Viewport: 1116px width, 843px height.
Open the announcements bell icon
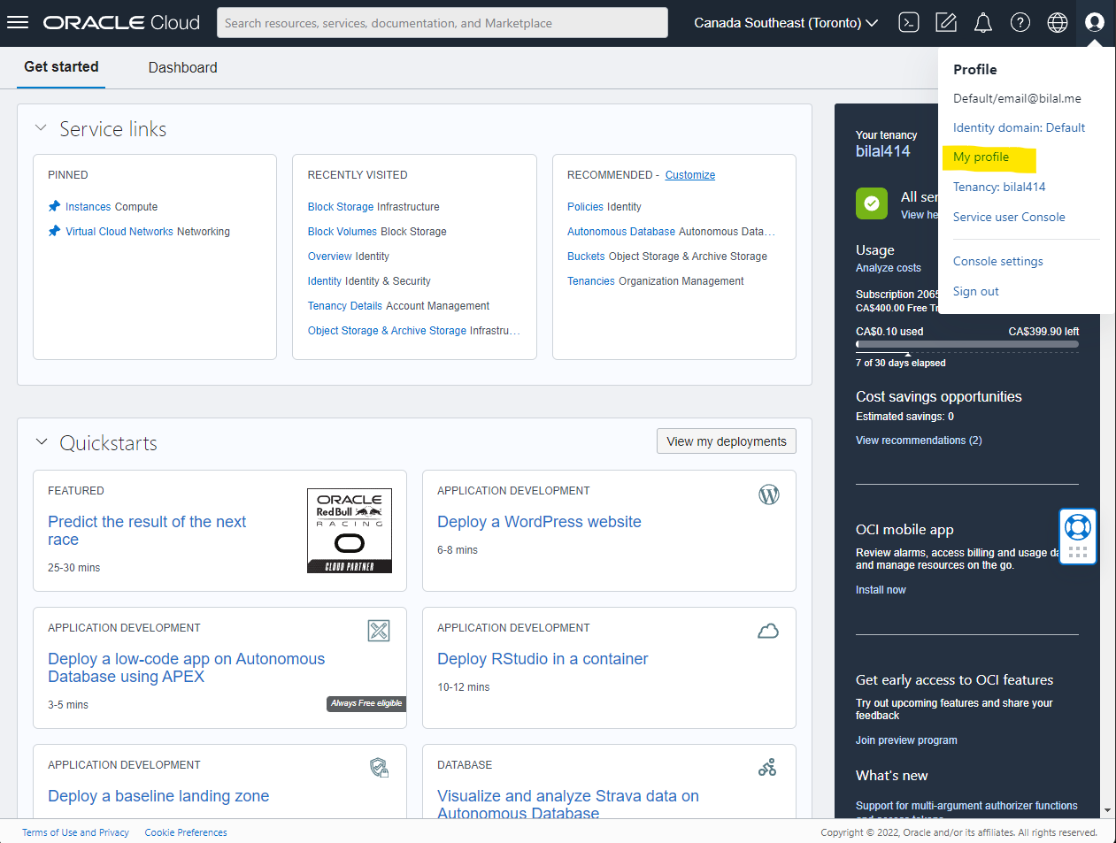pyautogui.click(x=983, y=22)
